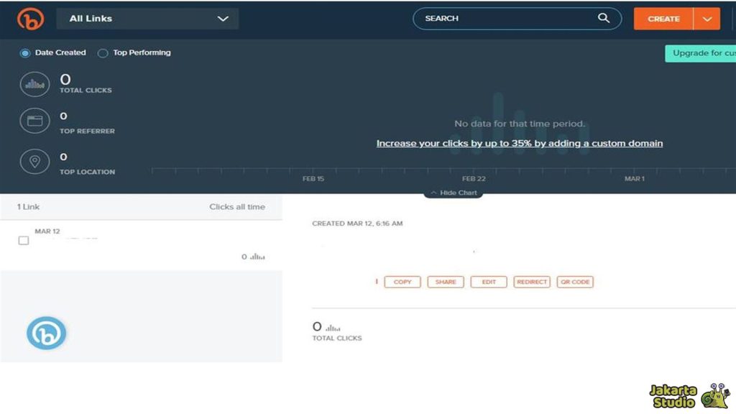
Task: Click the SEARCH input field
Action: [x=503, y=18]
